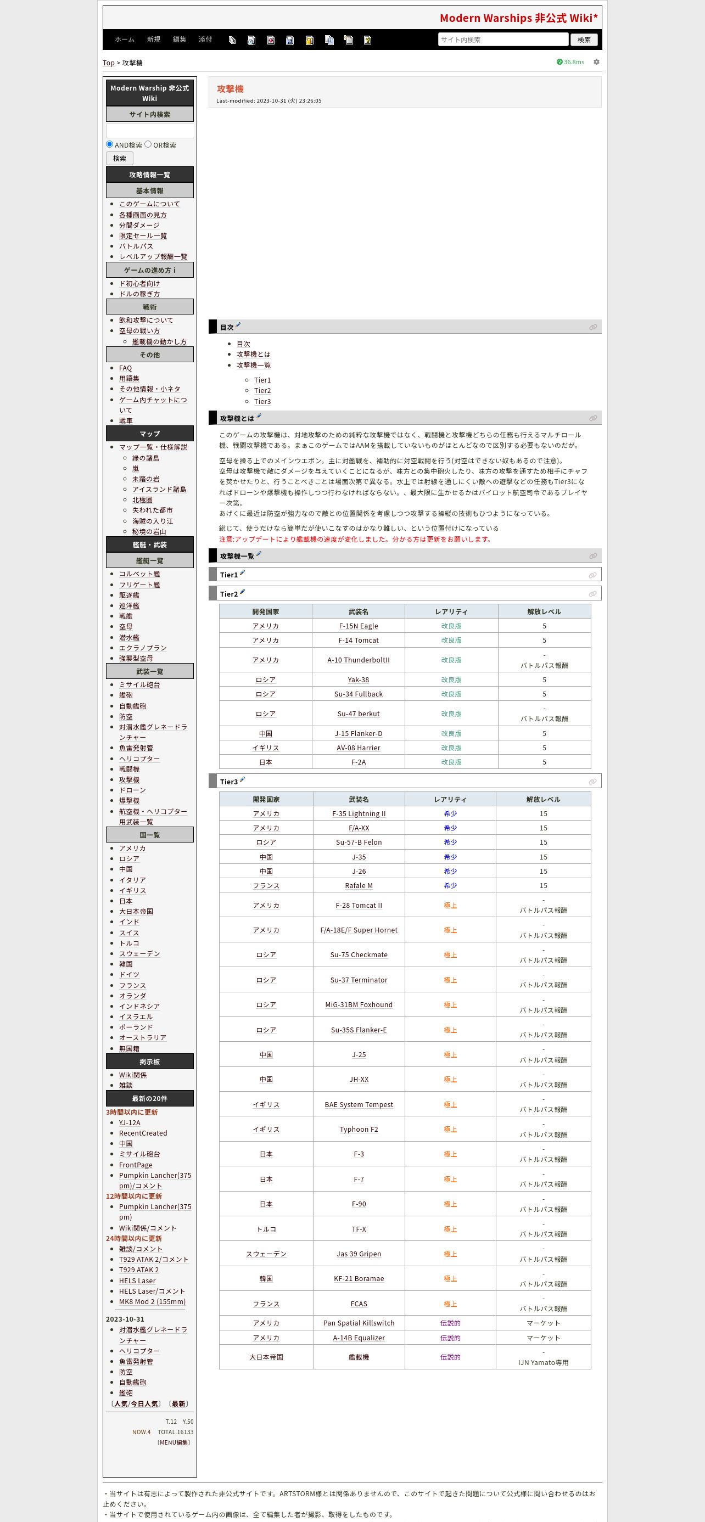Click pencil edit icon next to Tier2 heading
The width and height of the screenshot is (705, 1522).
pyautogui.click(x=242, y=592)
